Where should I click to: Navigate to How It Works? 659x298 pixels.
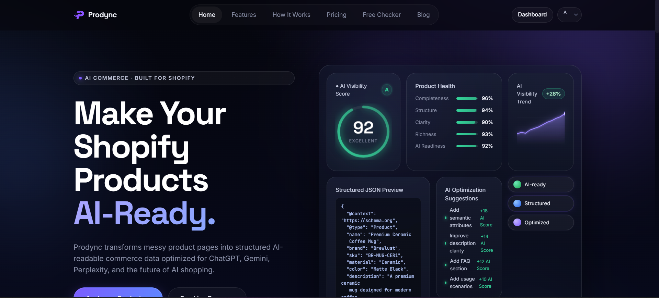coord(291,15)
